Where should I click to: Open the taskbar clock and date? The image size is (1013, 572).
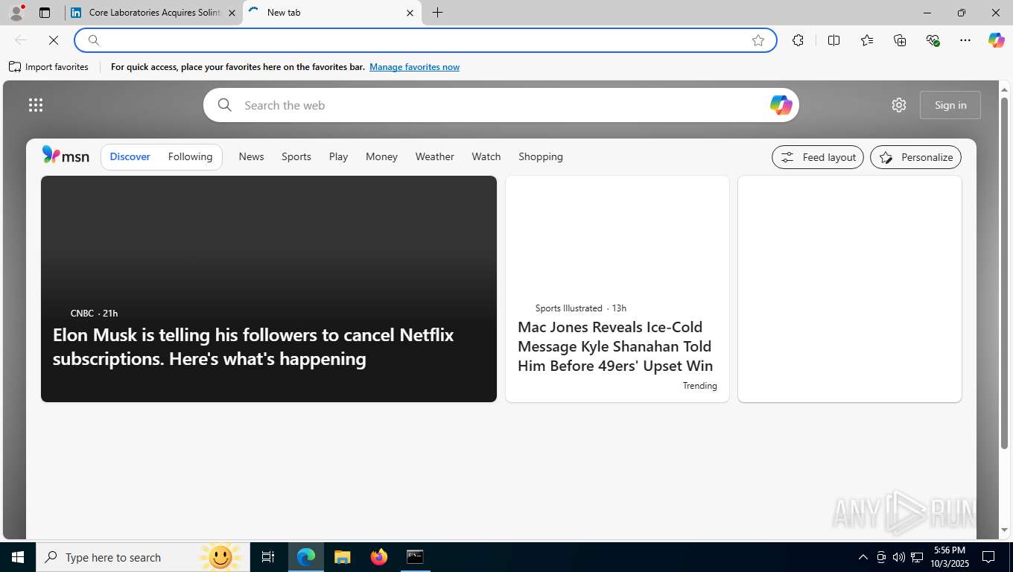(950, 557)
